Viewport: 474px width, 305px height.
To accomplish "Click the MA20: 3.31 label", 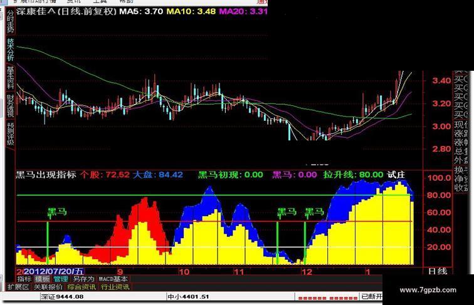I will pyautogui.click(x=243, y=12).
